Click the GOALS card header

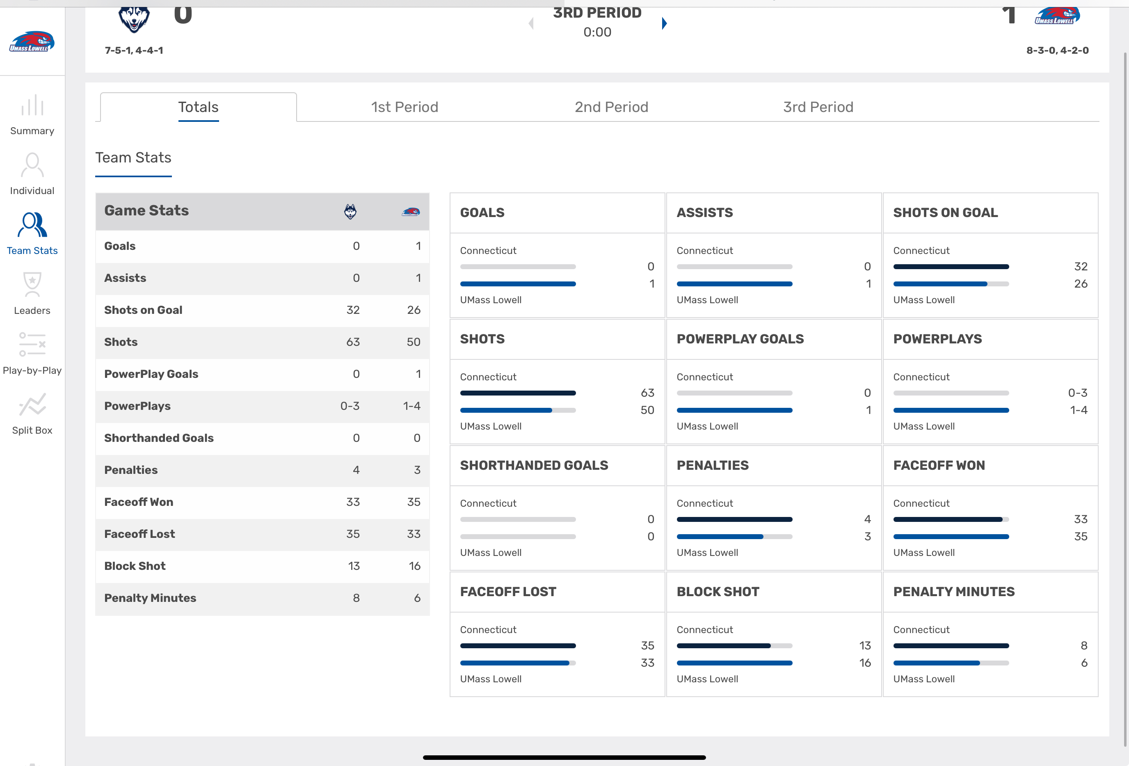click(x=557, y=213)
